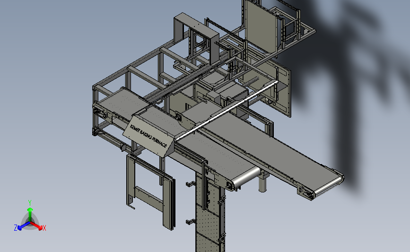Image resolution: width=410 pixels, height=252 pixels.
Task: Select the perforated vertical support column
Action: tap(210, 212)
